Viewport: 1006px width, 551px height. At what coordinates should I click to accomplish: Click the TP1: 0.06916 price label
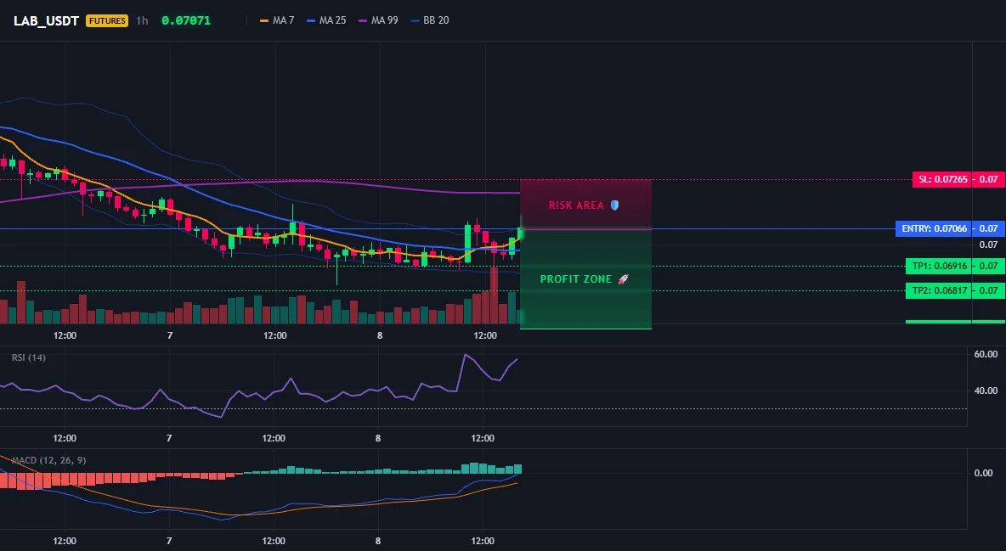point(939,266)
